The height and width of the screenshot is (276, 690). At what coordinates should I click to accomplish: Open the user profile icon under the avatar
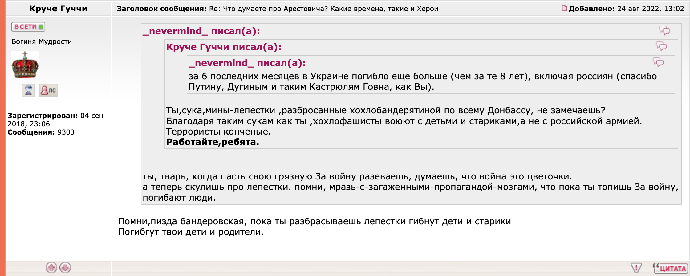28,90
